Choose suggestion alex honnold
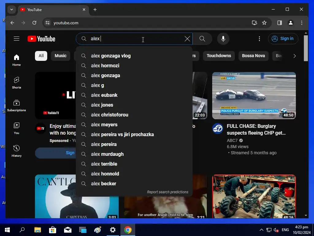Viewport: 314px width, 236px height. pos(134,174)
